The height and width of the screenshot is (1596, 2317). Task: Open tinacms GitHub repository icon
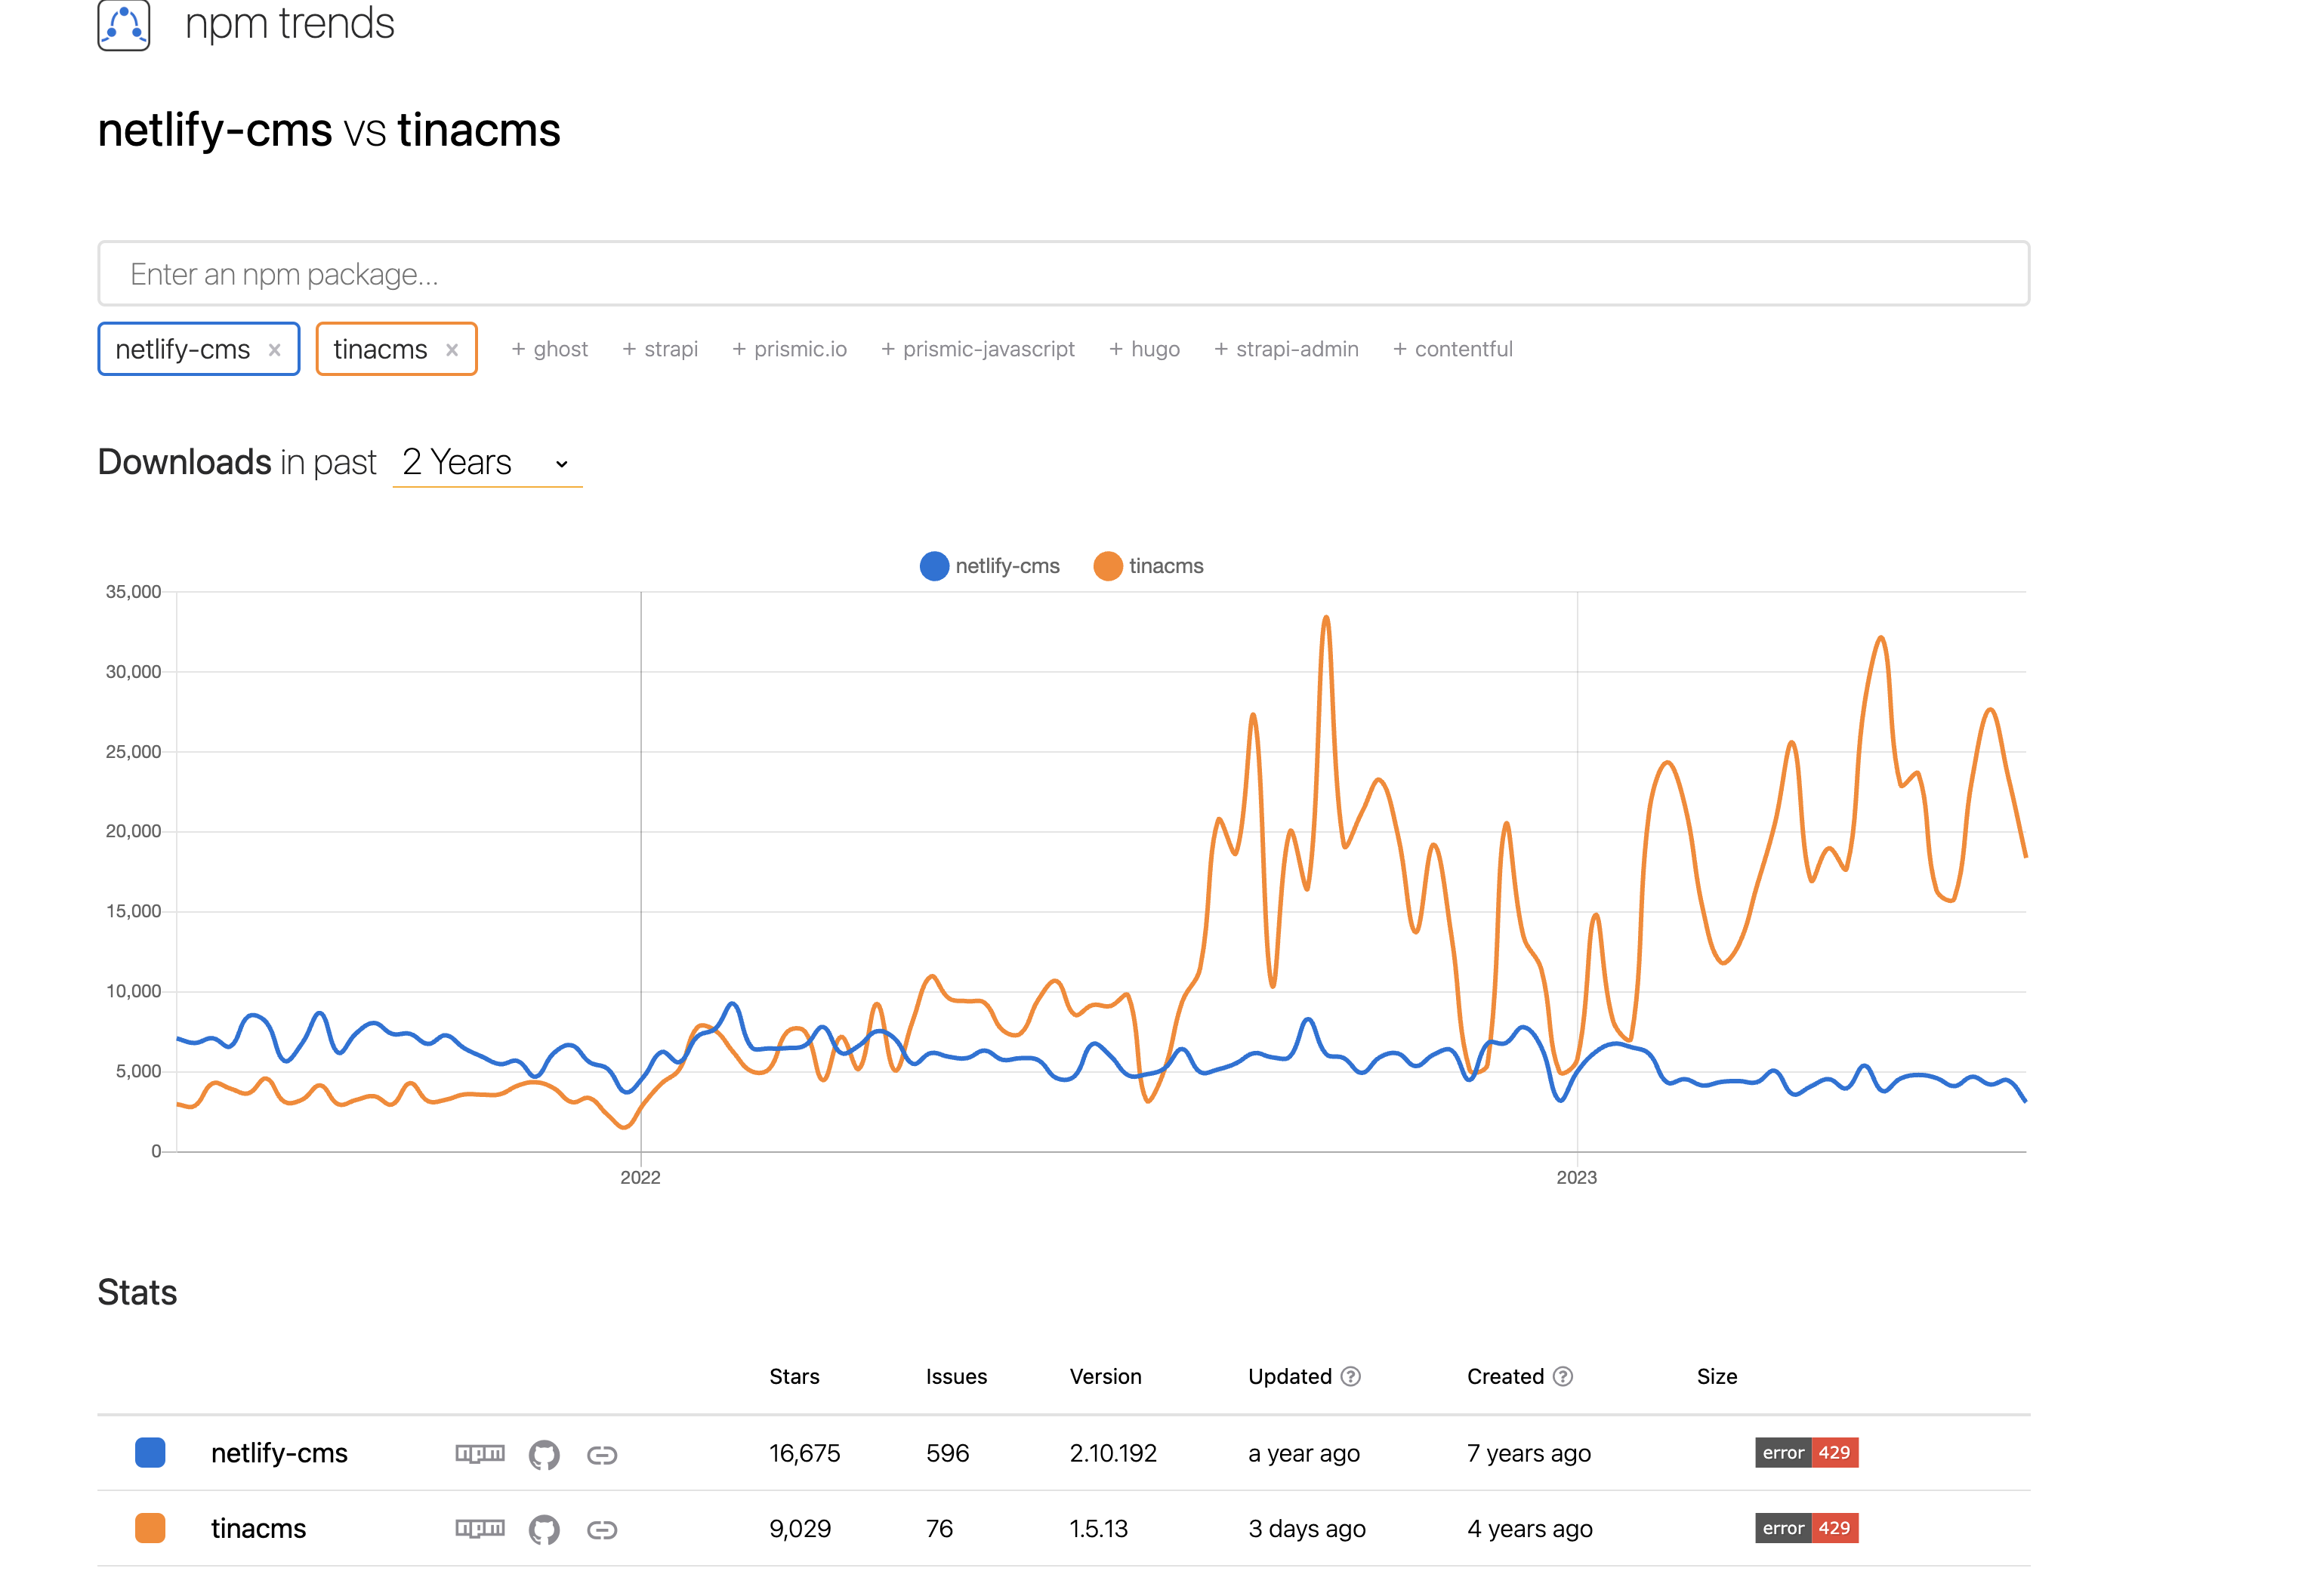tap(543, 1529)
